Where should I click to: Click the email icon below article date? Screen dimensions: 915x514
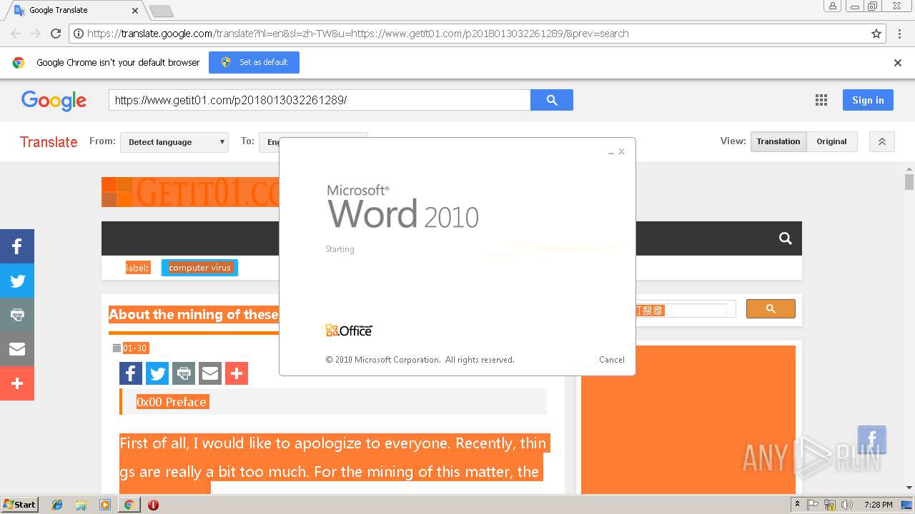pyautogui.click(x=210, y=373)
